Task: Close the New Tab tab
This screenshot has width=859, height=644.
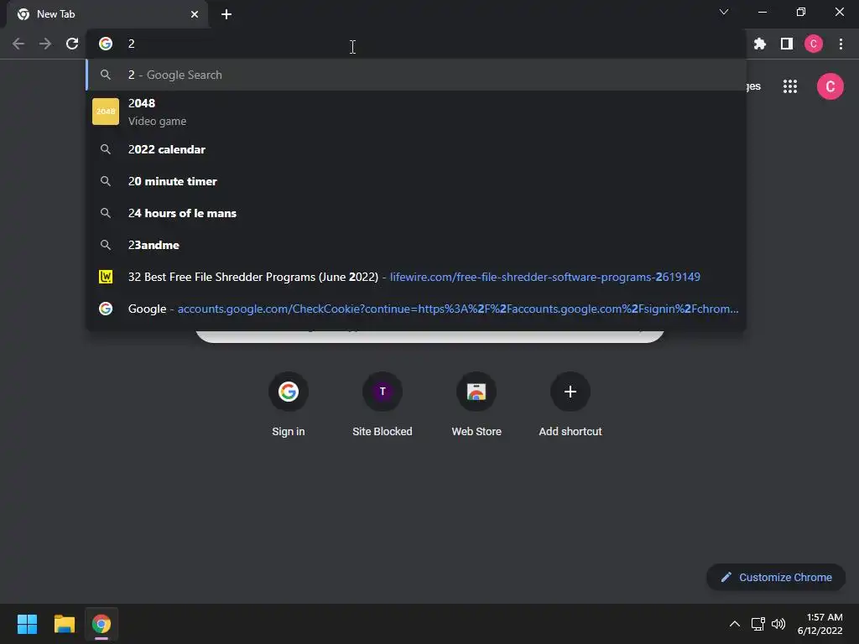Action: click(195, 14)
